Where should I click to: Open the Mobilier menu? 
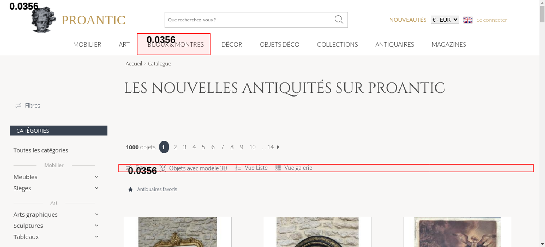tap(87, 44)
